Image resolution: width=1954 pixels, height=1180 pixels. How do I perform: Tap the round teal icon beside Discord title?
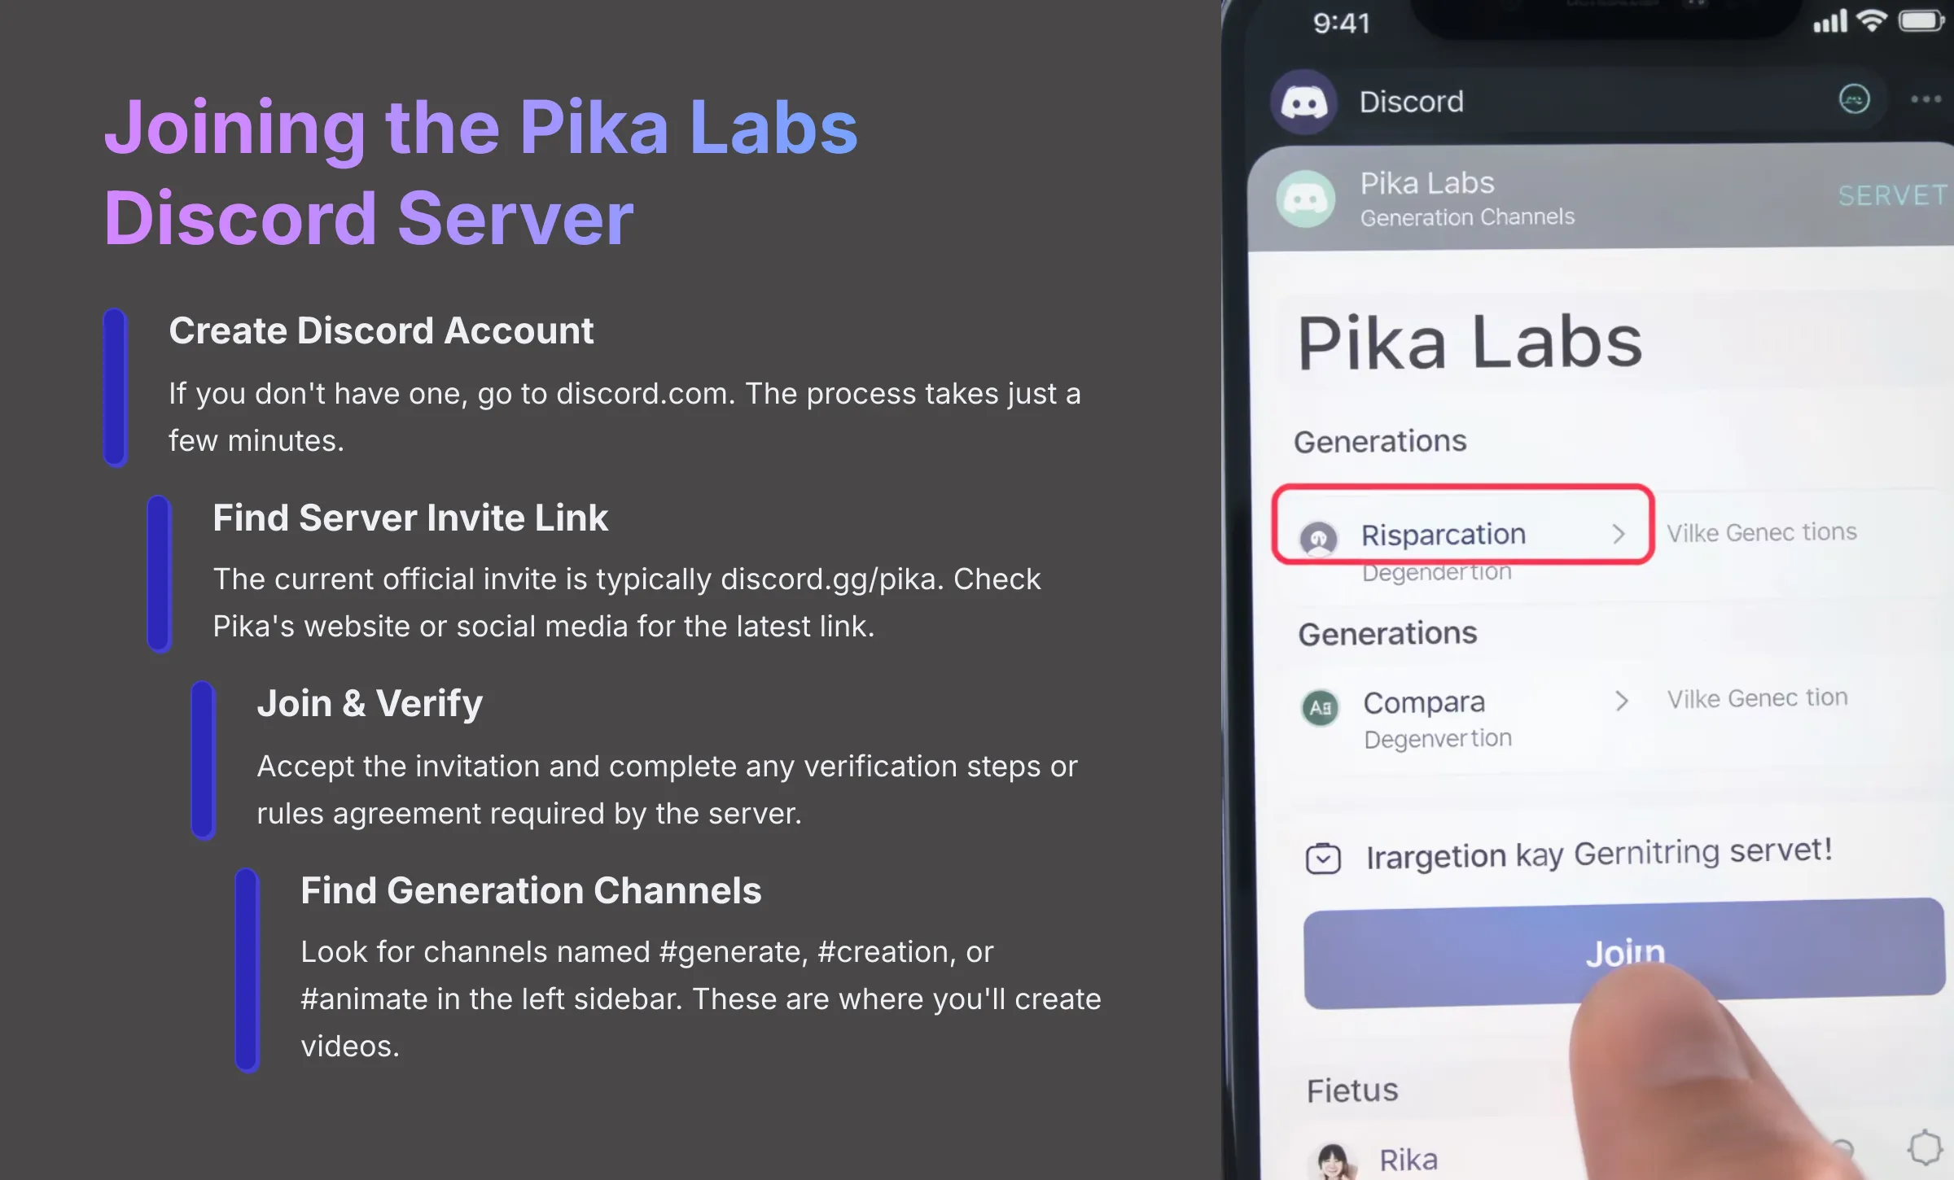(x=1854, y=99)
